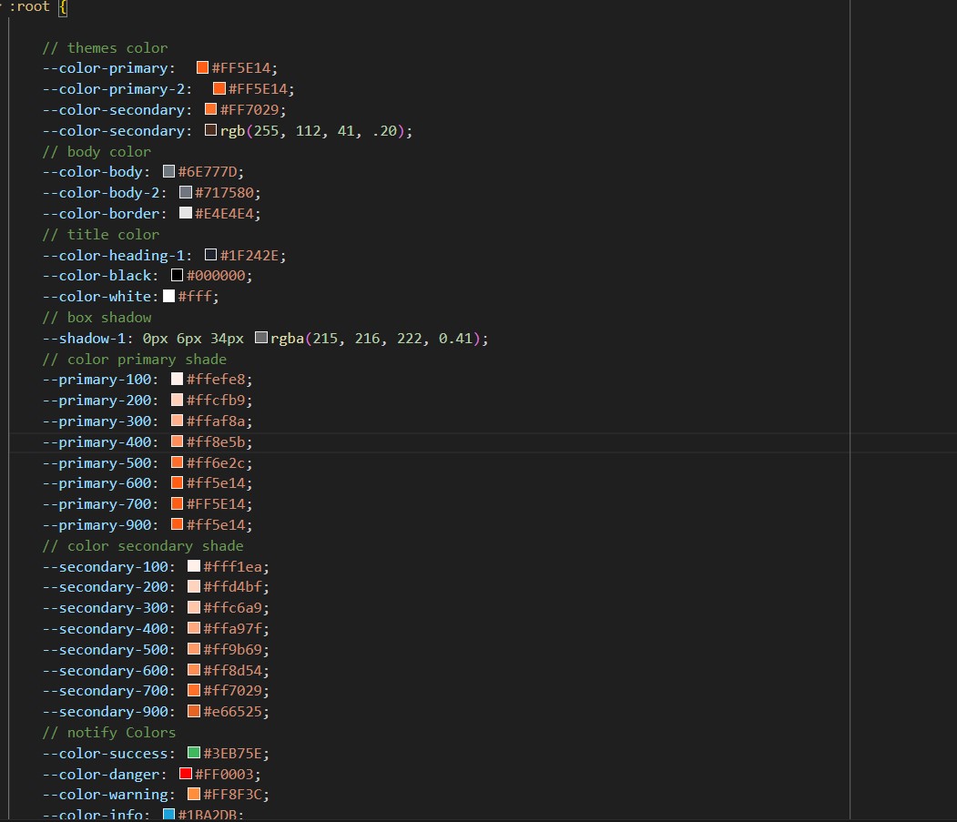Open the --color-warning #FF8F3C swatch
The image size is (957, 822).
194,795
